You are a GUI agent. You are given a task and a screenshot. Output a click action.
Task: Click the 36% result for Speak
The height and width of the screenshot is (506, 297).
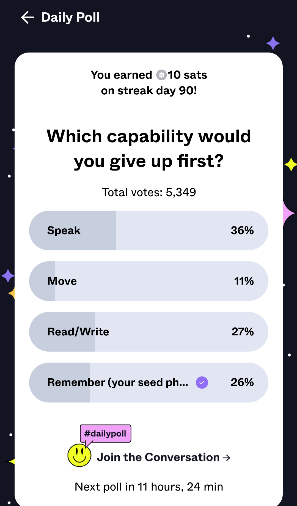pyautogui.click(x=242, y=231)
